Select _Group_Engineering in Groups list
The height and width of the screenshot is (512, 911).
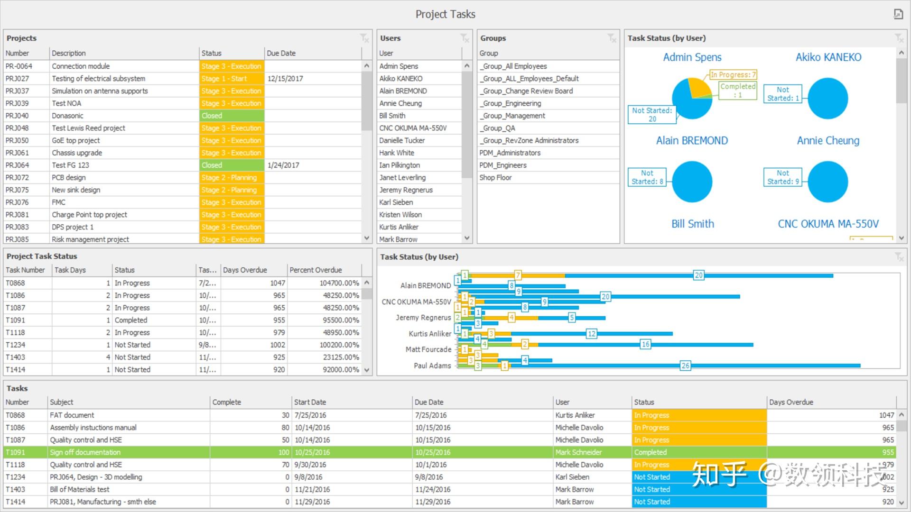click(510, 103)
